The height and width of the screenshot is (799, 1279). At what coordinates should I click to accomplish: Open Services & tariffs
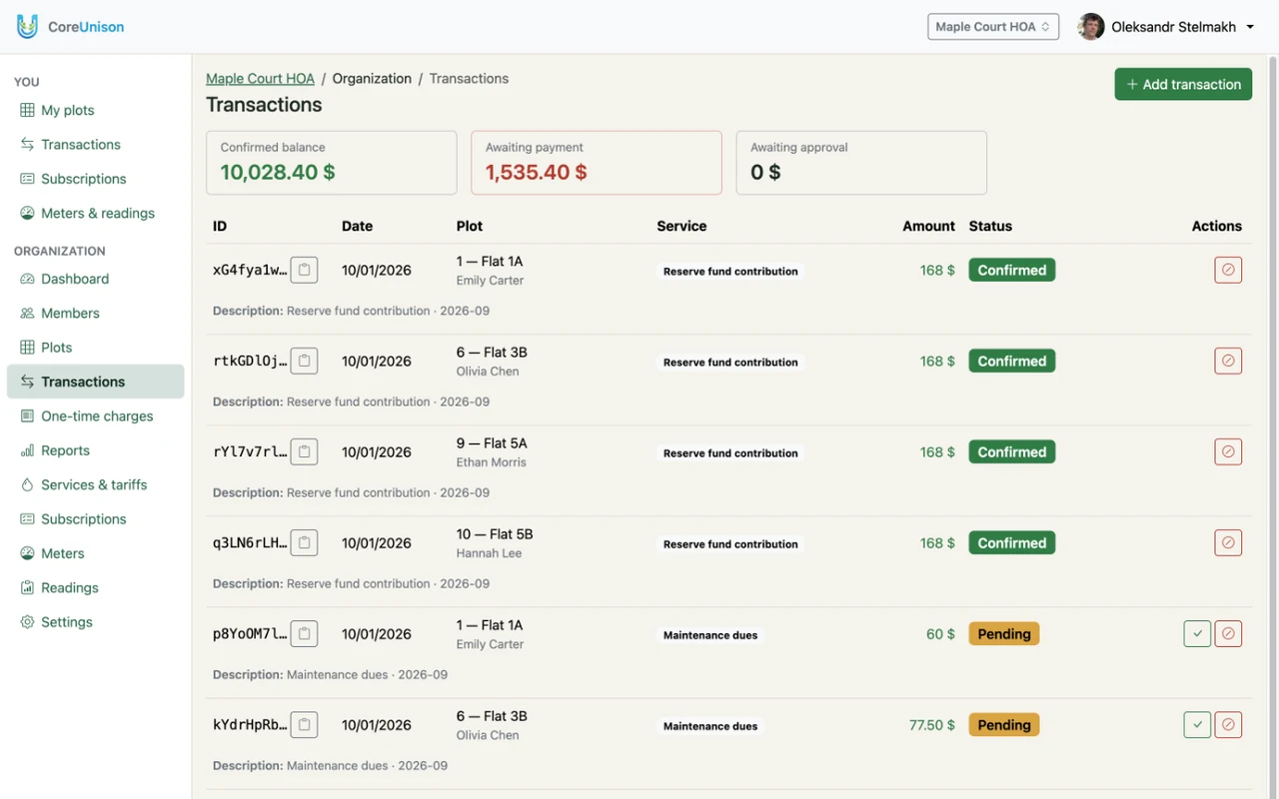coord(95,484)
